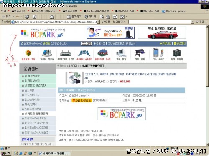Select 보도자료/기사 in the sidebar
Image resolution: width=209 pixels, height=156 pixels.
[x=38, y=95]
